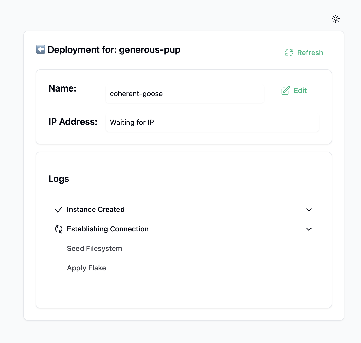Image resolution: width=361 pixels, height=343 pixels.
Task: Click the Refresh circular arrows icon
Action: click(x=289, y=53)
